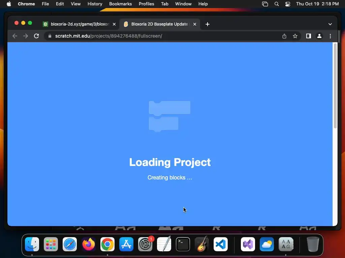Click the Creating blocks status text

pos(170,177)
